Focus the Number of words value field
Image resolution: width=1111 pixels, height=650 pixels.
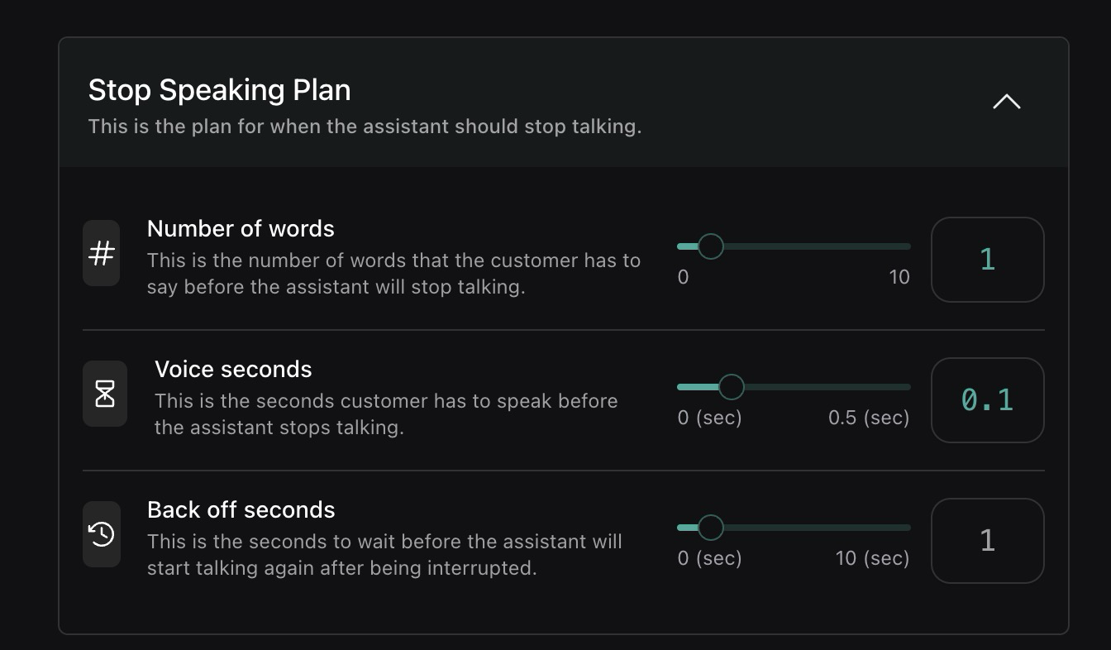pos(987,260)
